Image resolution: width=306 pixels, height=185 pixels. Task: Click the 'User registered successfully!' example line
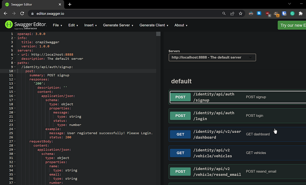tap(101, 133)
